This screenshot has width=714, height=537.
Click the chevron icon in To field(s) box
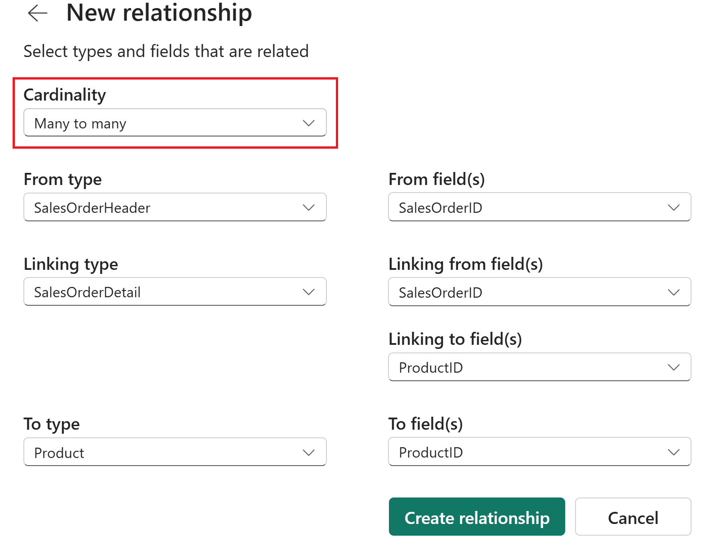pos(673,452)
